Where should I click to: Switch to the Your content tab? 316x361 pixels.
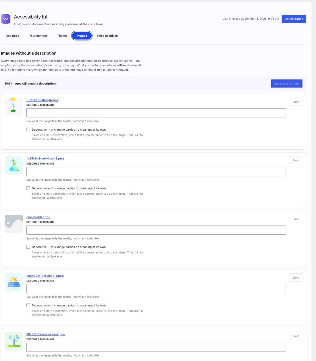point(38,36)
